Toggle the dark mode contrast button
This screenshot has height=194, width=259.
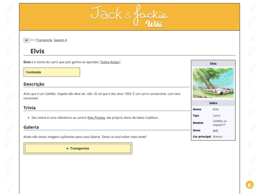click(249, 184)
